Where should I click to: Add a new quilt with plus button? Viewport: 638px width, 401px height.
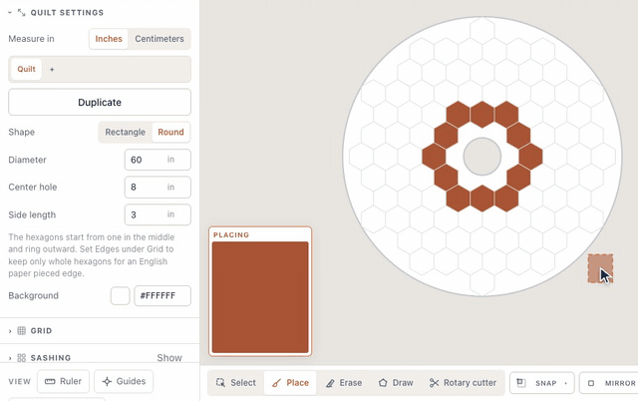[52, 70]
